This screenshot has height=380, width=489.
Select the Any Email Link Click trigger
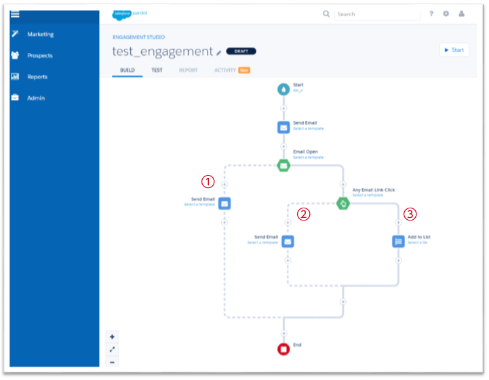(343, 203)
